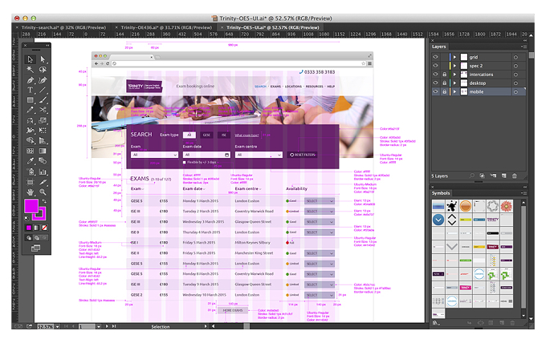Open the Layers panel options menu
Image resolution: width=546 pixels, height=343 pixels.
524,46
